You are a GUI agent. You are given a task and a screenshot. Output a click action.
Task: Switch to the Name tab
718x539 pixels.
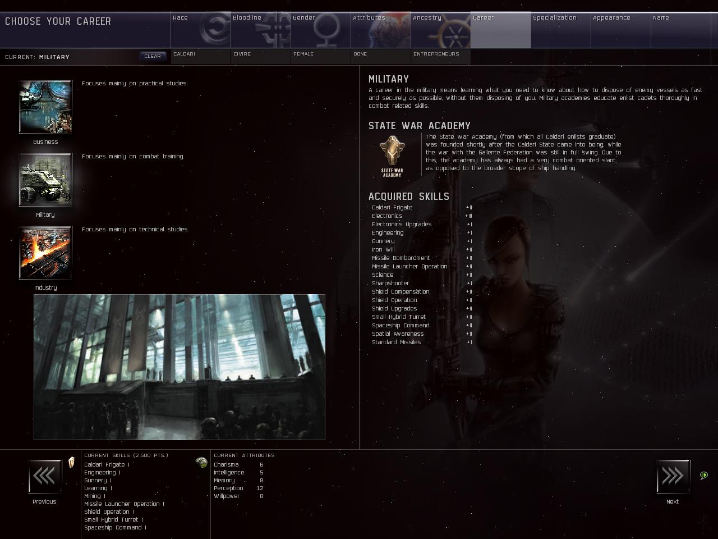681,30
